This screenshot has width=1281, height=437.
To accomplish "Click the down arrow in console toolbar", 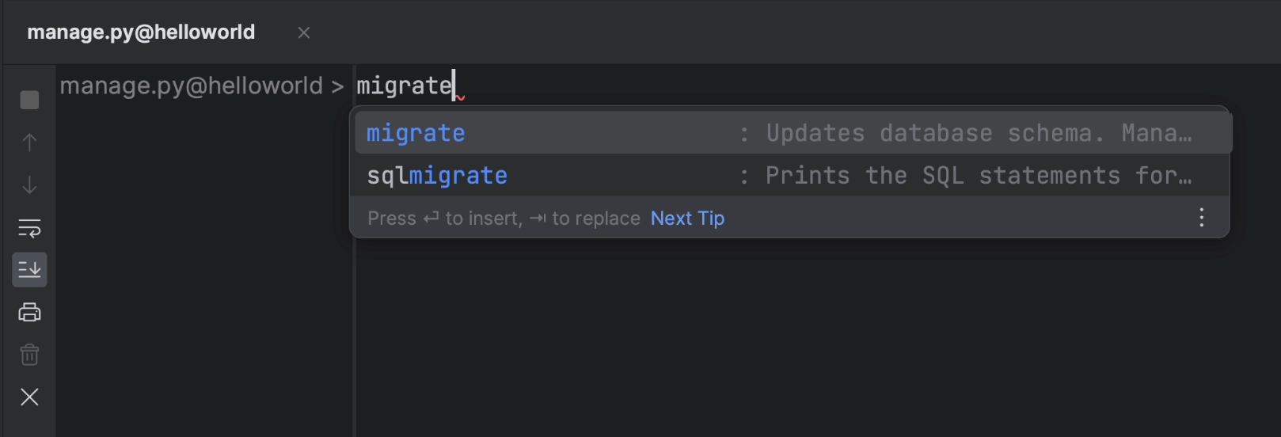I will tap(29, 185).
